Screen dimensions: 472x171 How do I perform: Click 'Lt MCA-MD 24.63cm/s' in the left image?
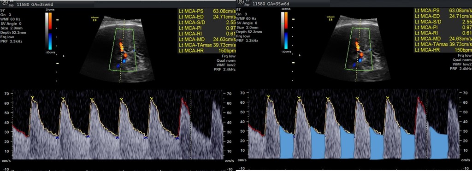click(207, 40)
